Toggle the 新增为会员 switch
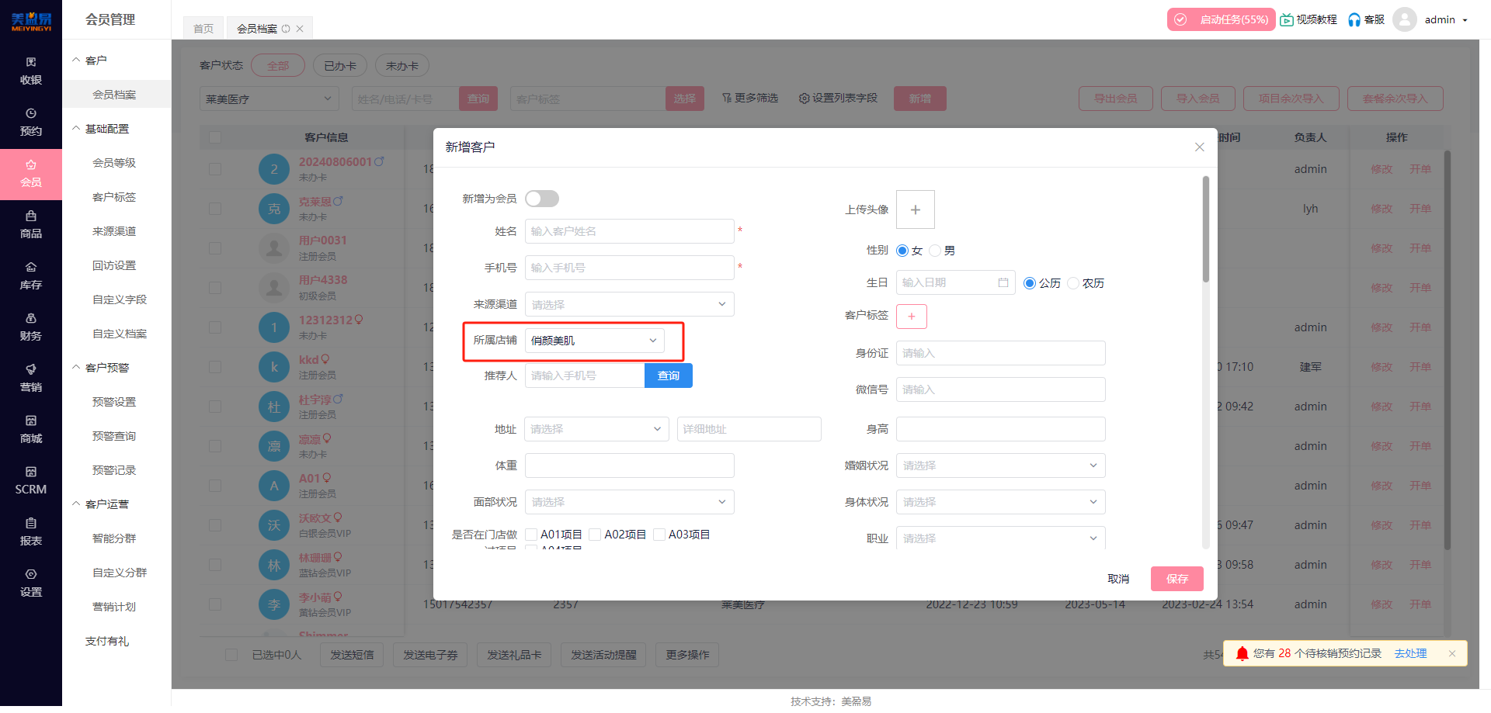The image size is (1491, 713). click(541, 199)
